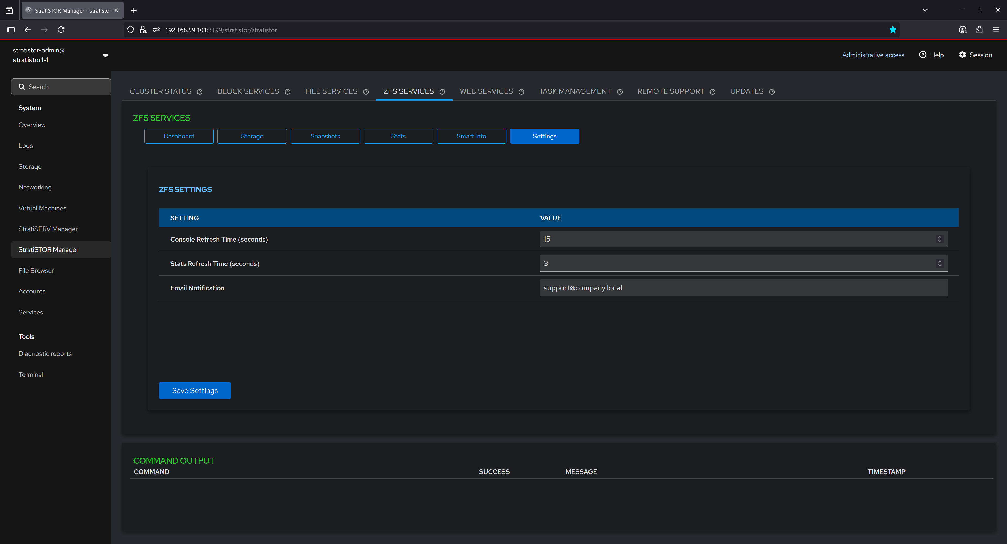1007x544 pixels.
Task: Switch to WEB SERVICES tab
Action: [x=486, y=91]
